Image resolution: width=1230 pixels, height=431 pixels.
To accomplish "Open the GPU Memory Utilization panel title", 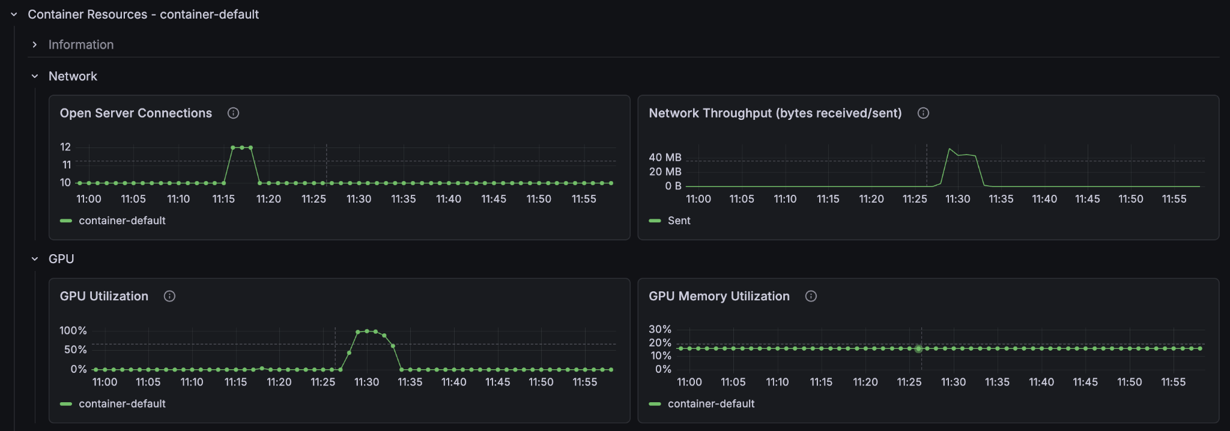I will pyautogui.click(x=719, y=296).
